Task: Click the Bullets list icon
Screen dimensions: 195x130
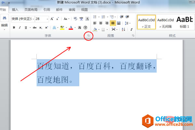Action: point(95,17)
